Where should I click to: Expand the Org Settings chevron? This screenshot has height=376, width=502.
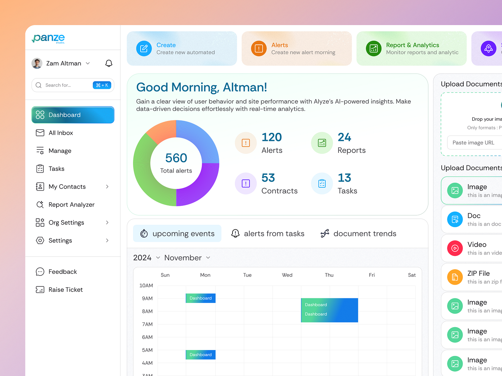(x=107, y=222)
